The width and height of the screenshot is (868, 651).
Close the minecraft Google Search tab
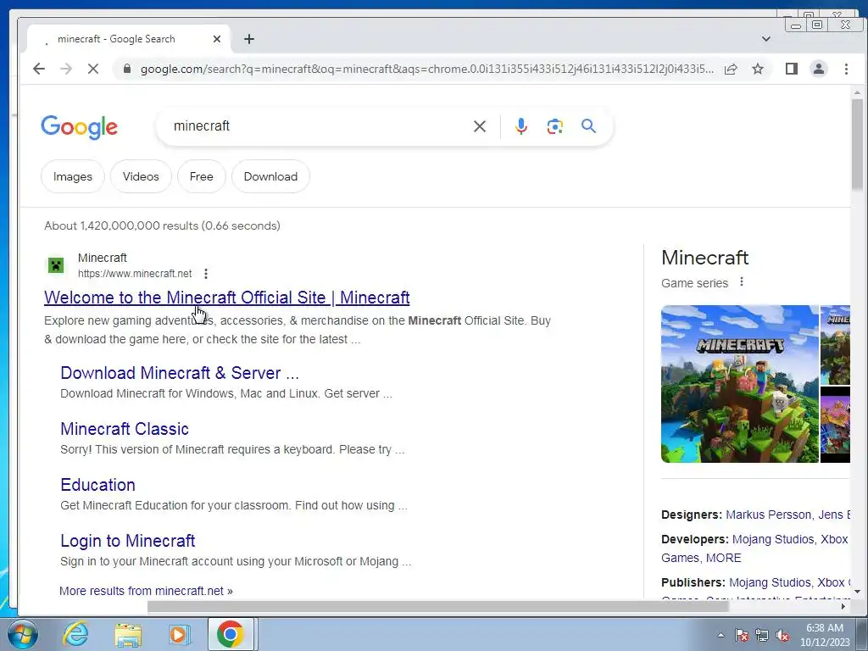tap(217, 39)
